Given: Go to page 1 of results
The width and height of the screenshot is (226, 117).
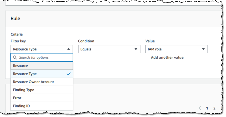Looking at the screenshot, I should [207, 108].
